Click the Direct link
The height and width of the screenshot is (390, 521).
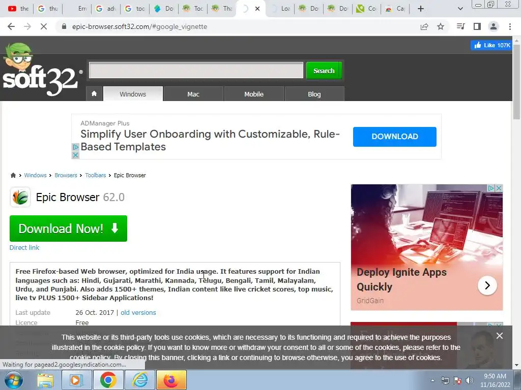pyautogui.click(x=24, y=247)
